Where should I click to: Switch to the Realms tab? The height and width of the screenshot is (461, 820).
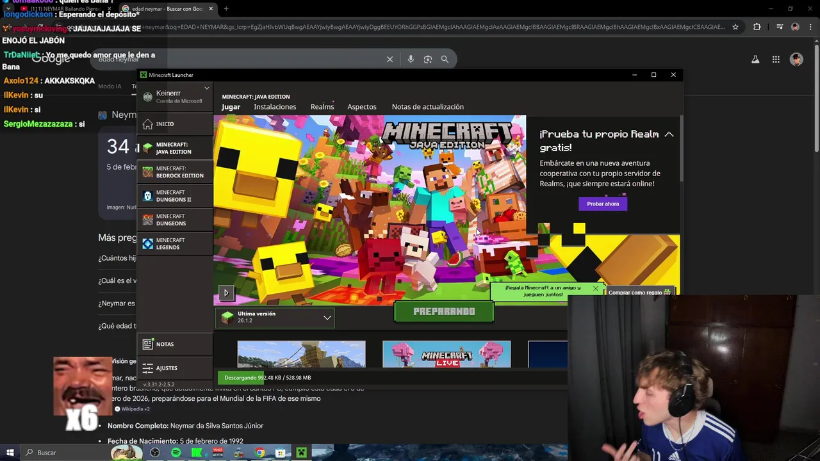(322, 107)
